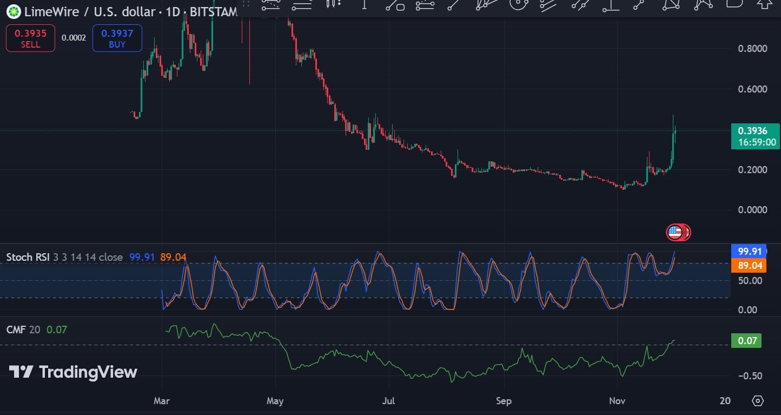Open chart settings hexagon gear icon
Screen dimensions: 781x415
pos(758,401)
